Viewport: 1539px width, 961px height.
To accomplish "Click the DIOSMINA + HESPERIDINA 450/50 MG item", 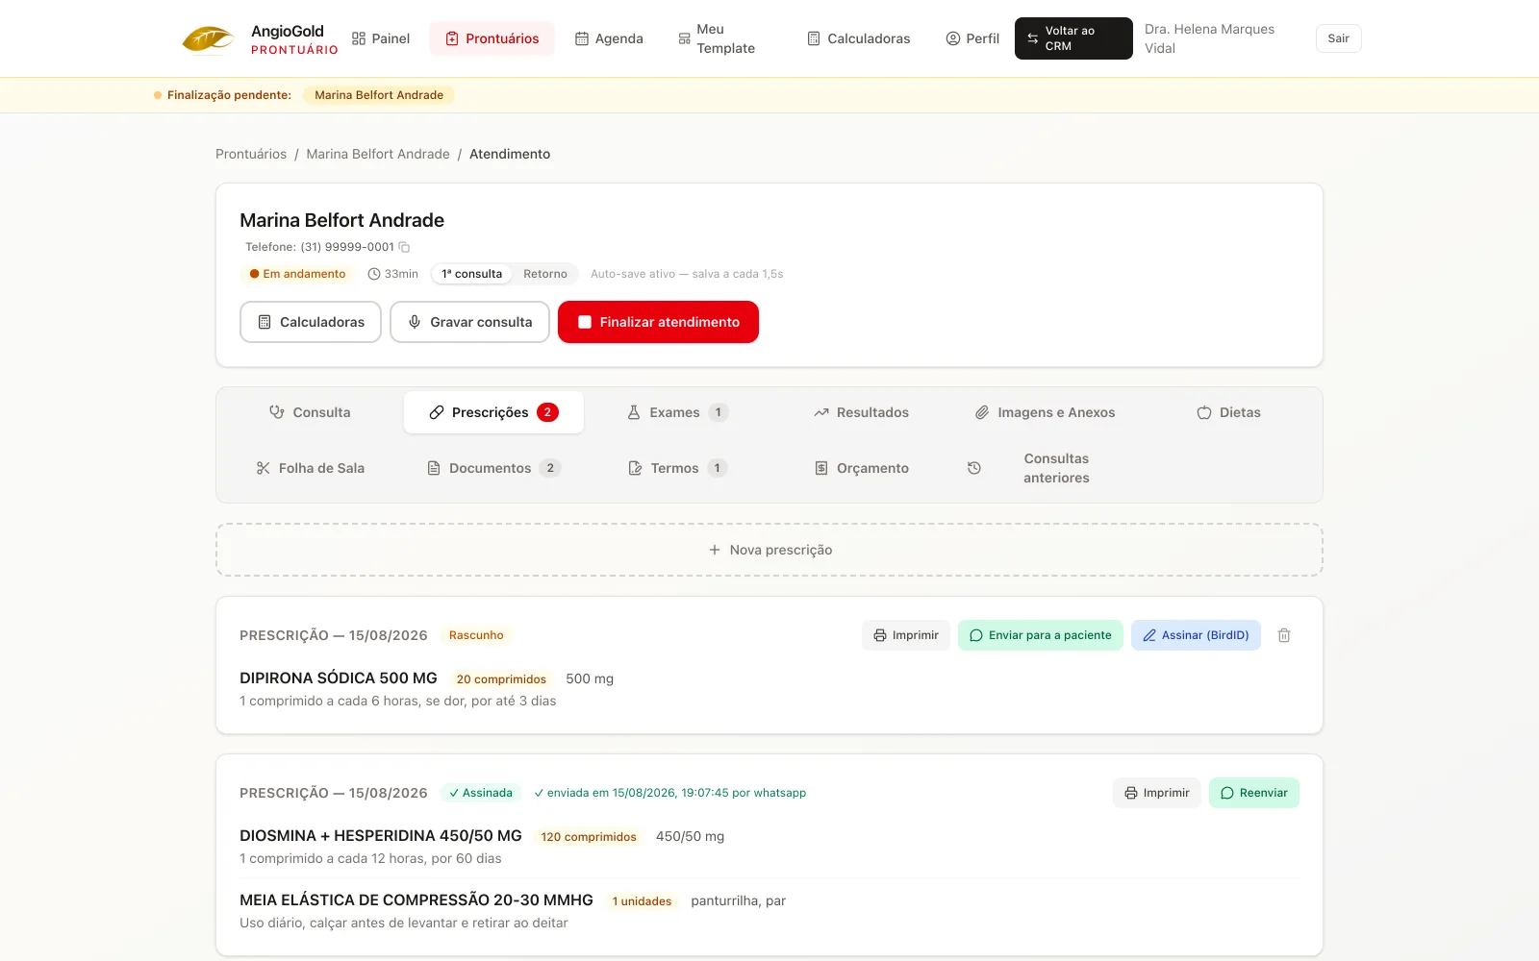I will point(381,836).
